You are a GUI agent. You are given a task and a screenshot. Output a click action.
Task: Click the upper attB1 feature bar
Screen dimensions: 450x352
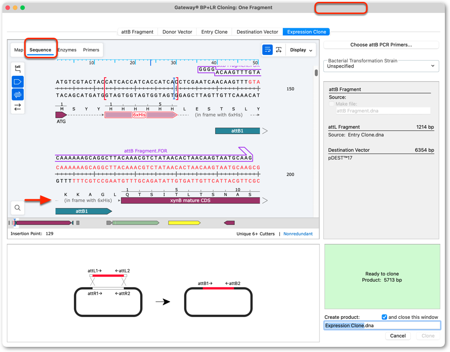click(x=237, y=131)
